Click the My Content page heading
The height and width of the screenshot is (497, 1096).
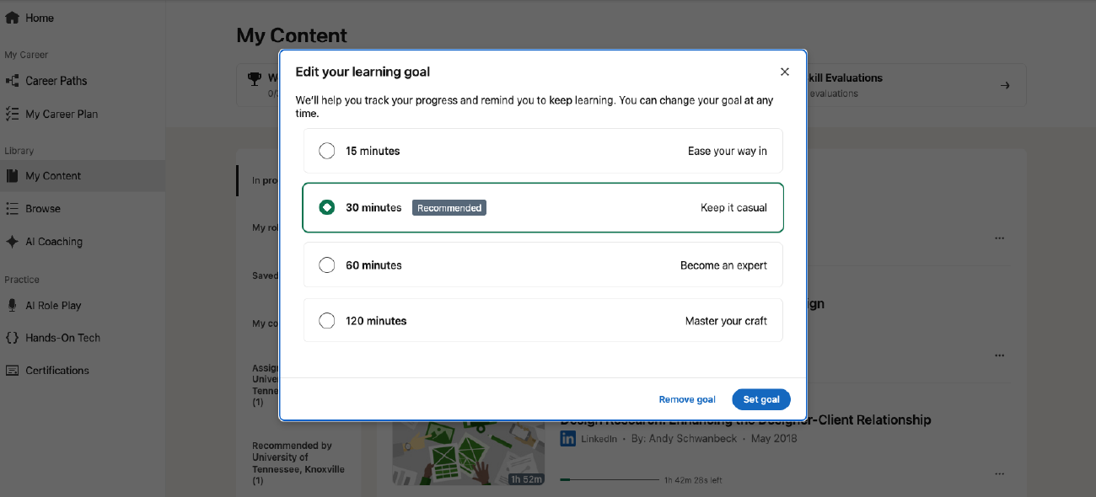point(292,35)
